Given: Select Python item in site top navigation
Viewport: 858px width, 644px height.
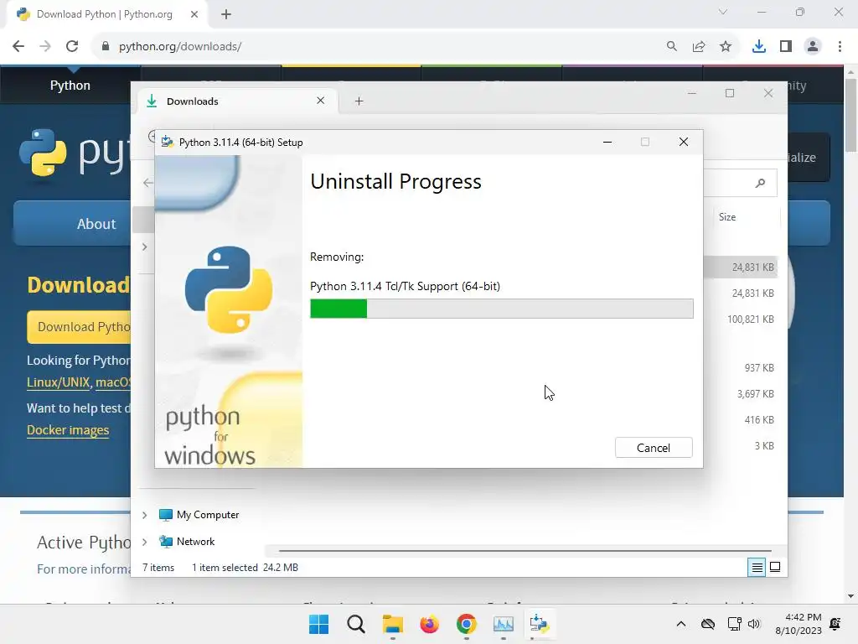Looking at the screenshot, I should (70, 85).
